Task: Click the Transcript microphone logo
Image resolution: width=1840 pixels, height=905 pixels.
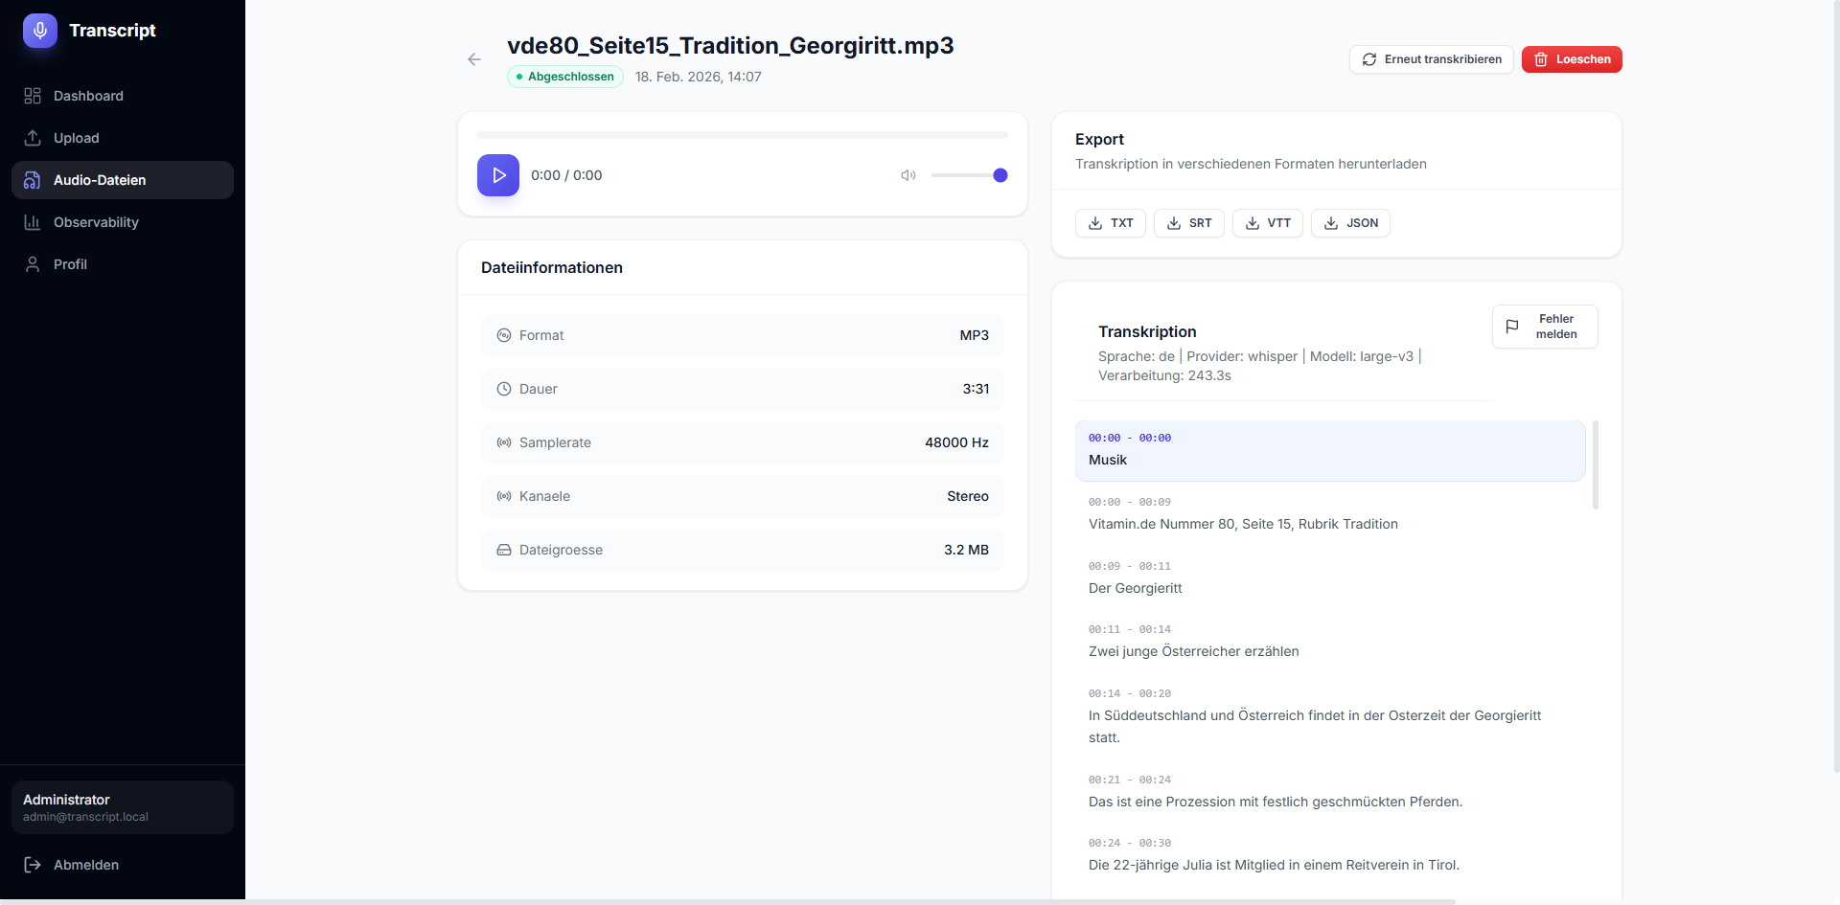Action: [40, 31]
